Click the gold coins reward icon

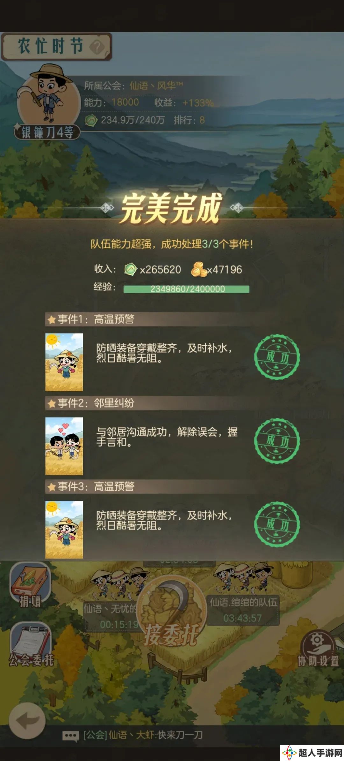coord(199,269)
